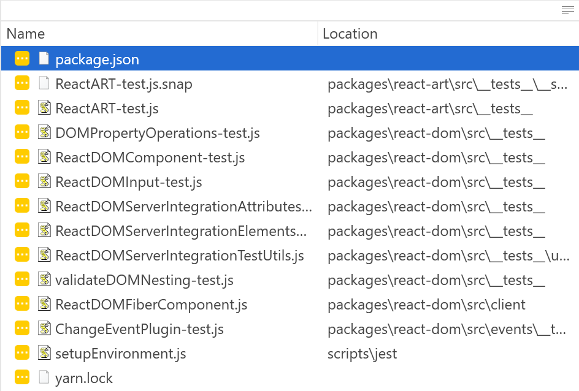This screenshot has height=391, width=579.
Task: Click the yellow status badge beside DOMPropertyOperations-test.js
Action: [x=22, y=132]
